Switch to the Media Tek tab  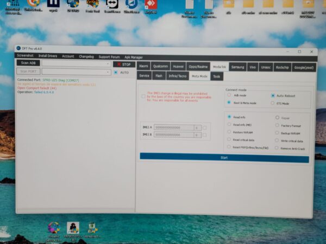click(220, 67)
